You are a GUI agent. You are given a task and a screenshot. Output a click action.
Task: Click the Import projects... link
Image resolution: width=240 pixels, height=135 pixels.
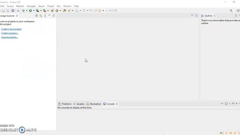tap(9, 37)
